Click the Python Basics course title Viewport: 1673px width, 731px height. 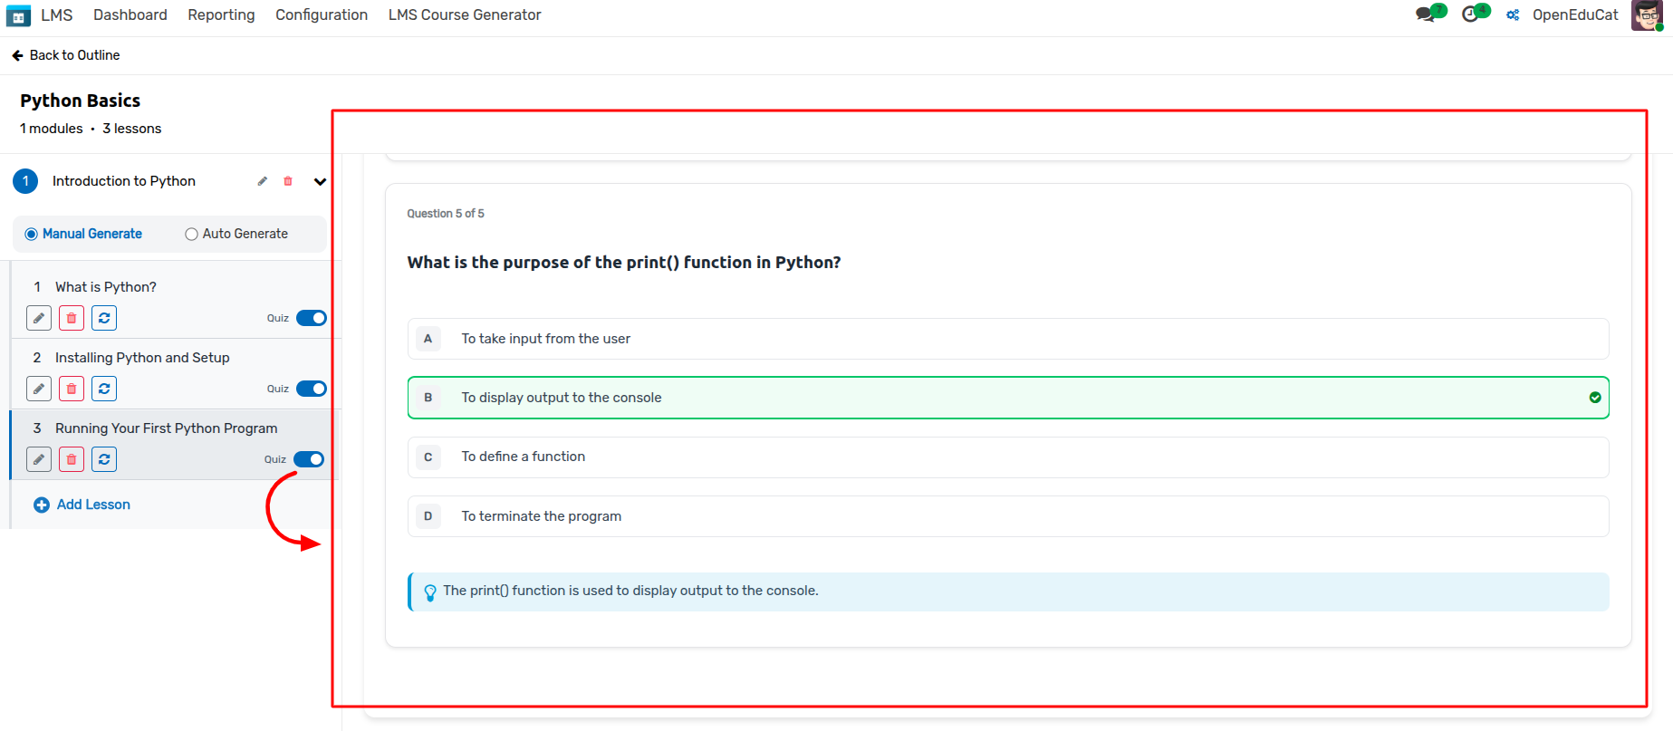point(81,101)
